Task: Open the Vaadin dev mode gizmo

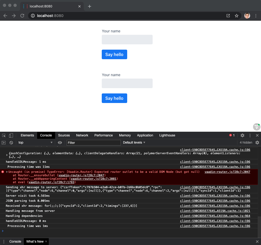Action: point(257,127)
